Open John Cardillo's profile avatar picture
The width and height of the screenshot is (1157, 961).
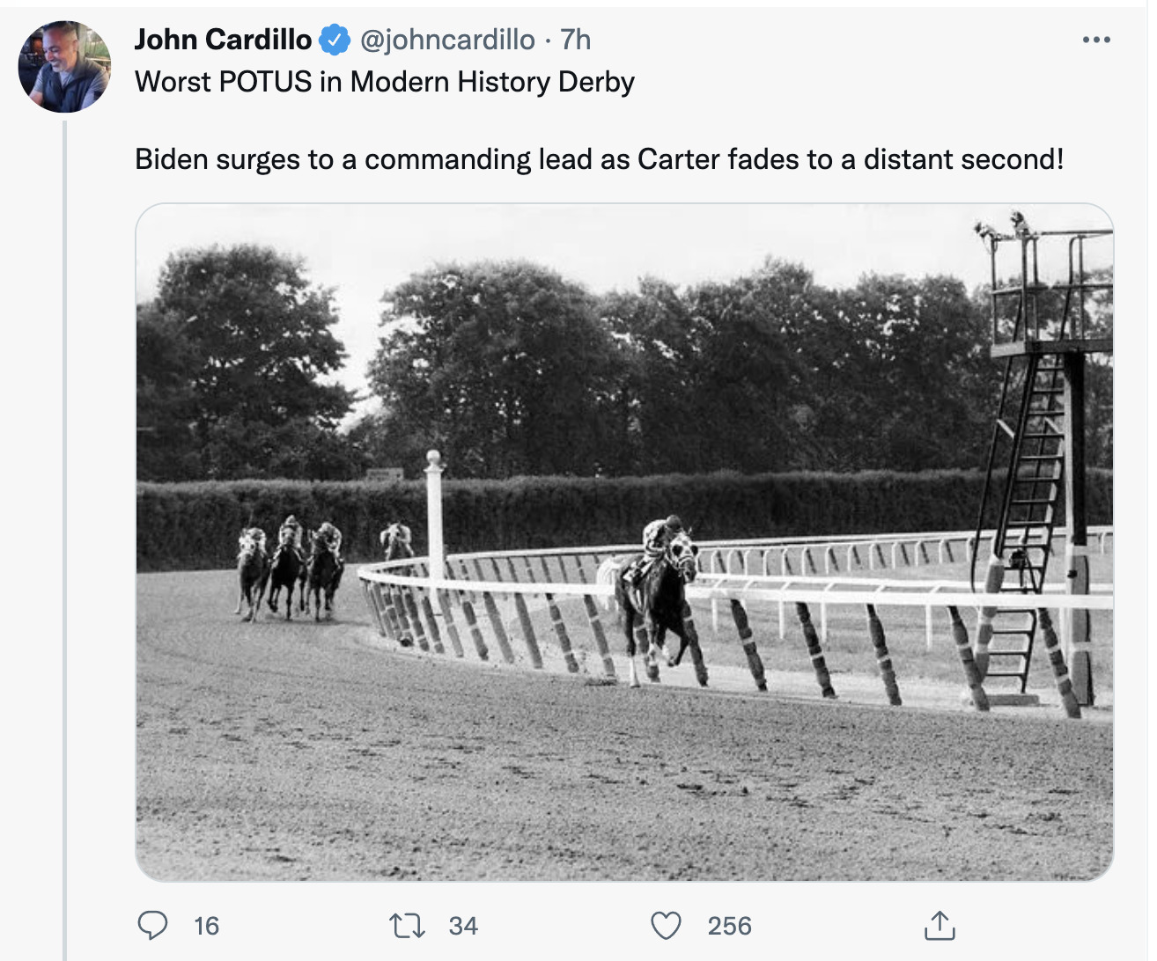64,67
